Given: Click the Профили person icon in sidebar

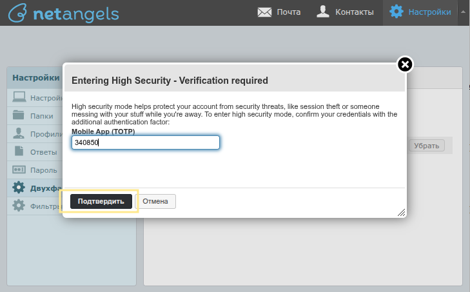Looking at the screenshot, I should (x=19, y=134).
